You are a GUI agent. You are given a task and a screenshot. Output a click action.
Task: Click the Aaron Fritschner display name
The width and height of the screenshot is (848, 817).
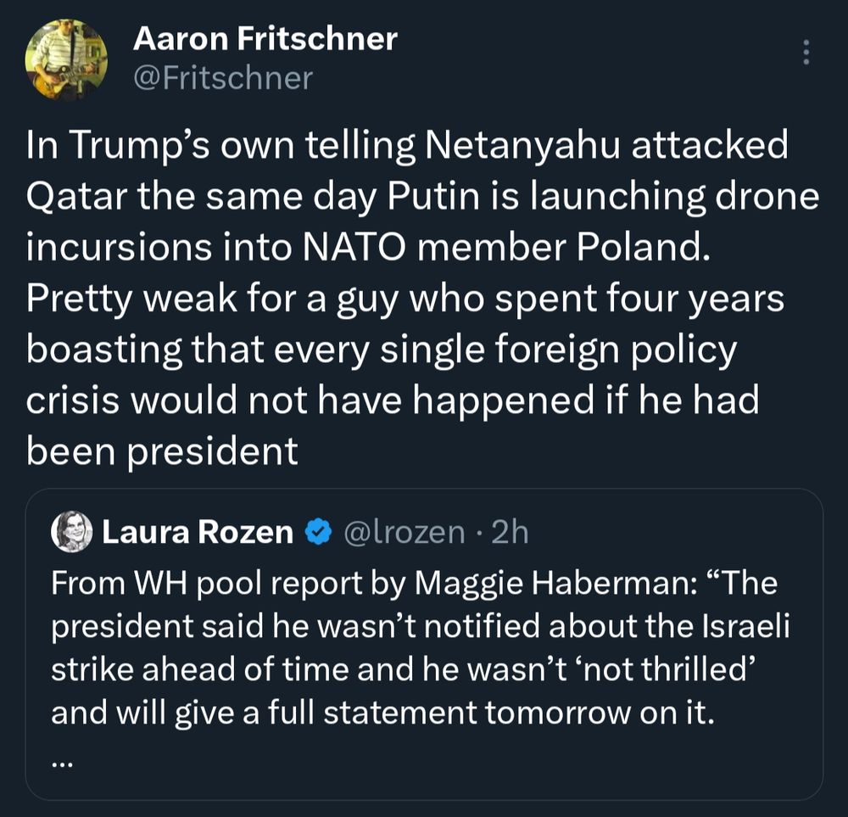(x=265, y=39)
